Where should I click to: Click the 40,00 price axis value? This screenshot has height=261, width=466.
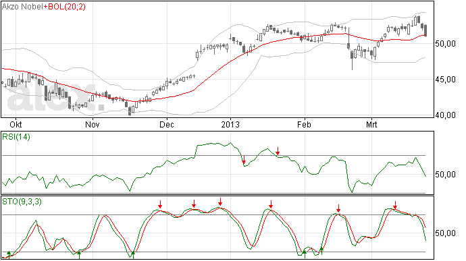(x=445, y=115)
